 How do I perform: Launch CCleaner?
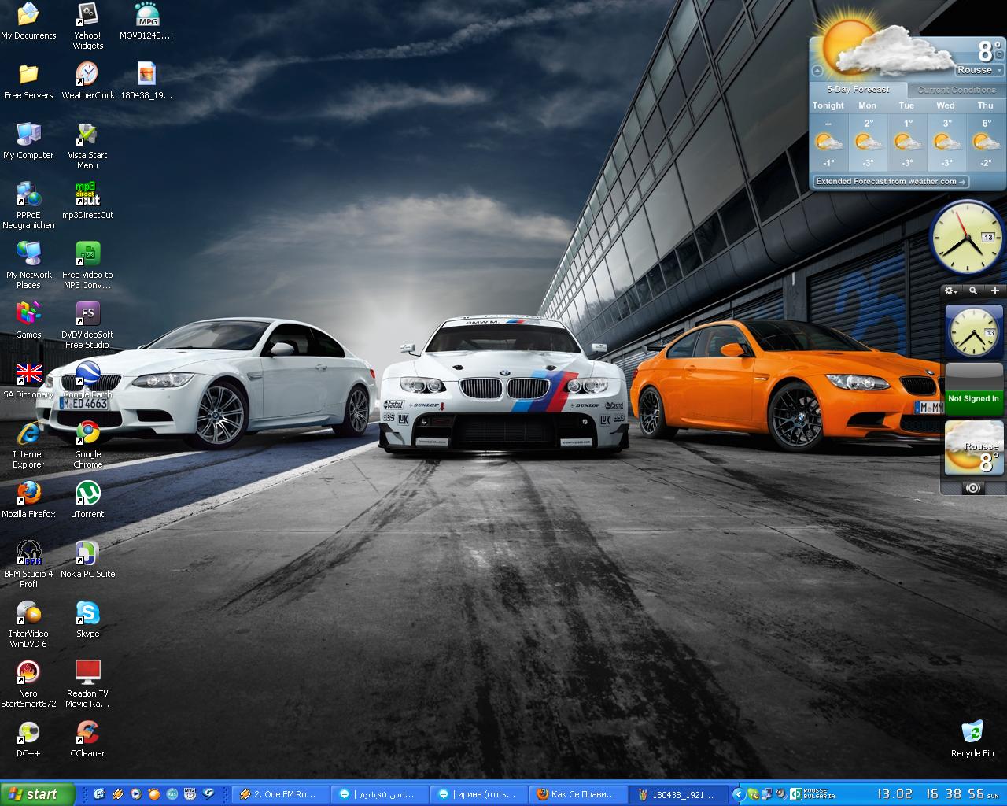point(87,739)
